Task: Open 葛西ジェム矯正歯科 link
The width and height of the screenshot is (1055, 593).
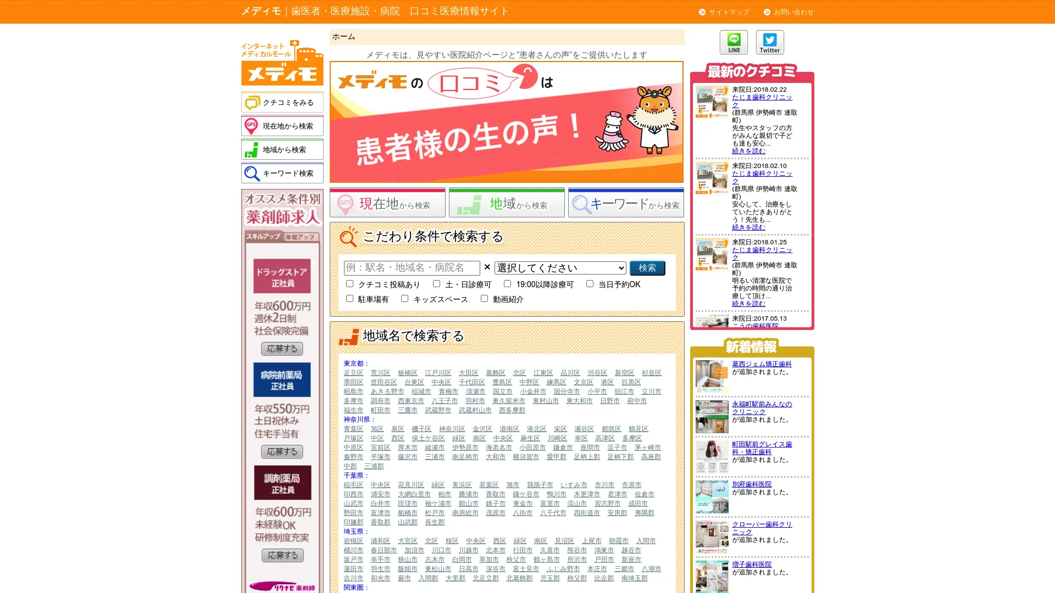Action: (762, 365)
